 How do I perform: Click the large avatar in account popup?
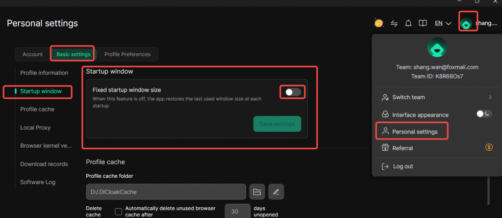[437, 48]
